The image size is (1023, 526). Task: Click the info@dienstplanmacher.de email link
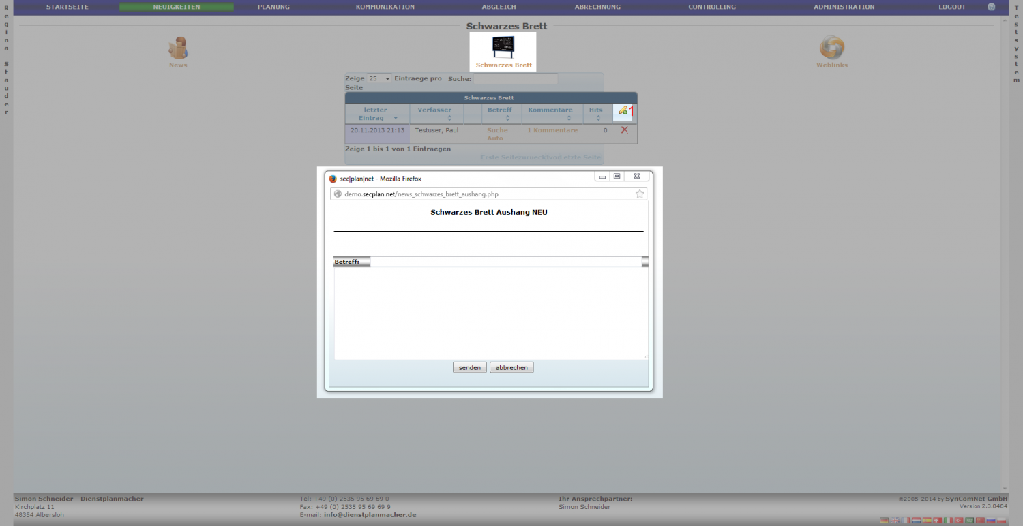tap(370, 515)
